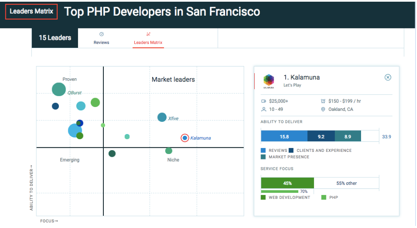
Task: Click the PHP legend swatch
Action: coord(324,198)
